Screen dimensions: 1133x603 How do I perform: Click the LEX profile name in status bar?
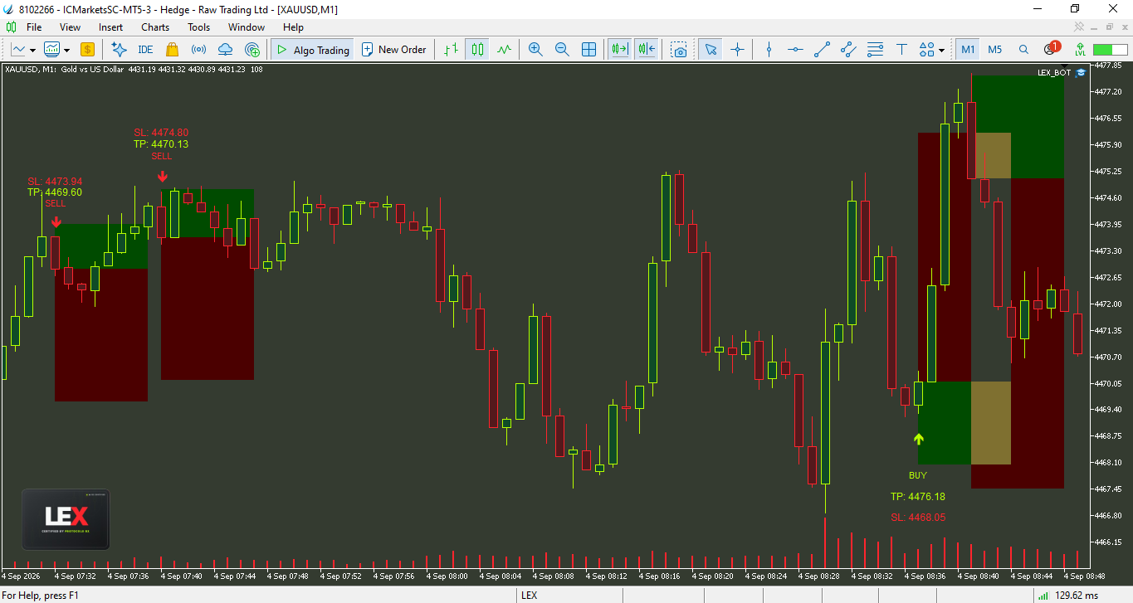529,596
